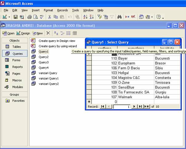Image resolution: width=186 pixels, height=149 pixels.
Task: Click the record number input field
Action: (122, 107)
